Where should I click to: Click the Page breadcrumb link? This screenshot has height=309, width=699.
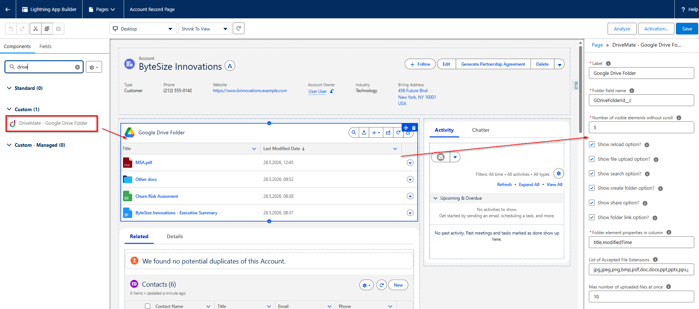click(597, 45)
